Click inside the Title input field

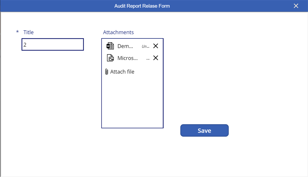tap(52, 44)
